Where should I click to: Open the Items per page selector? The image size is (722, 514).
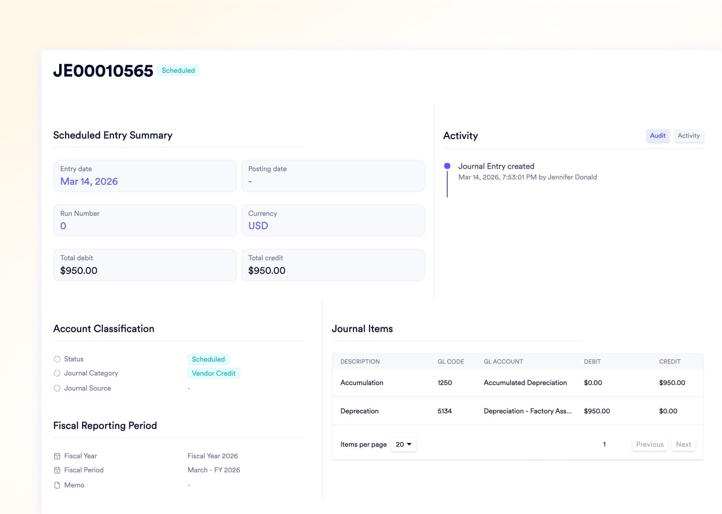404,444
